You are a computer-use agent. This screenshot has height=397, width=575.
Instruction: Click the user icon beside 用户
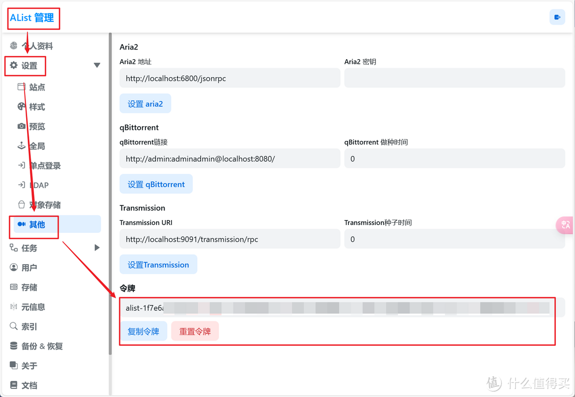(x=14, y=268)
